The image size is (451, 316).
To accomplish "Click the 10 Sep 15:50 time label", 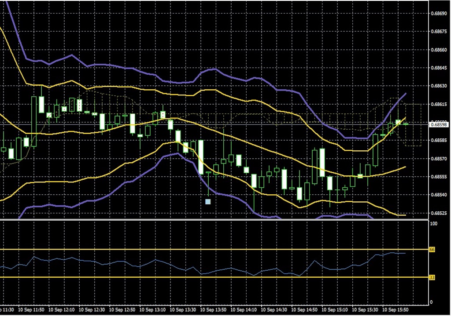I will 395,310.
